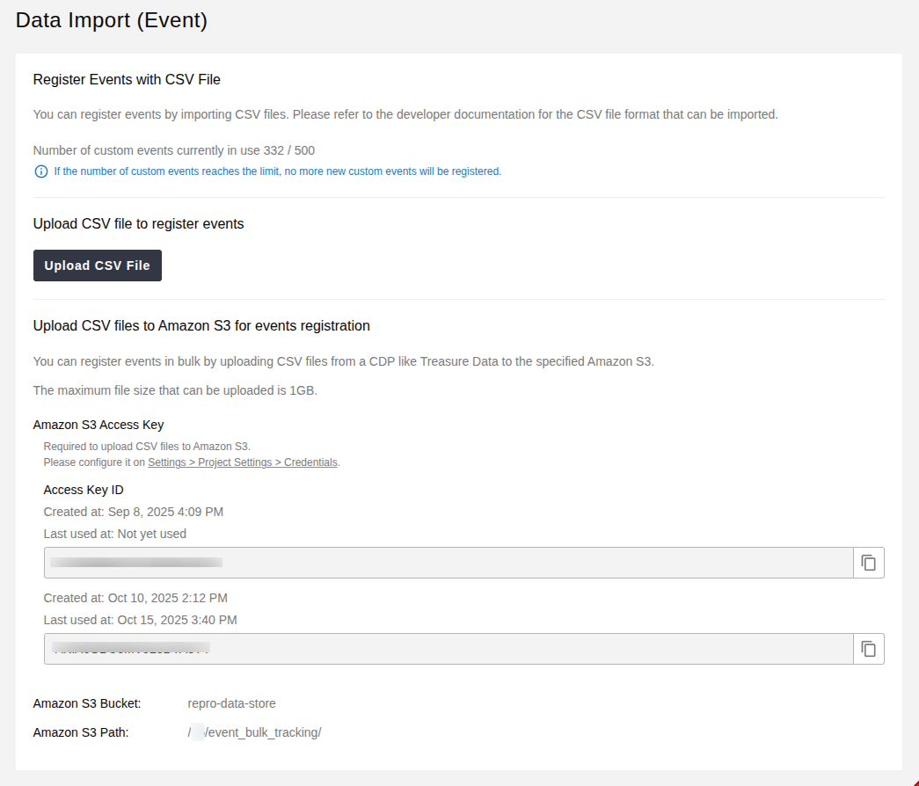This screenshot has width=919, height=786.
Task: Open Settings > Project Settings > Credentials link
Action: [243, 462]
